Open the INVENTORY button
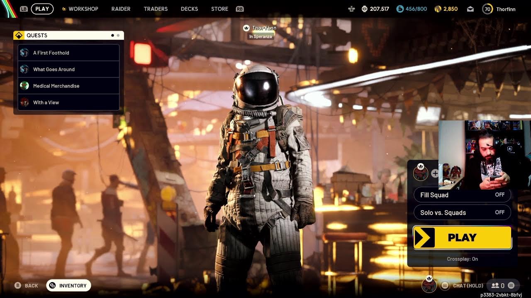 68,286
